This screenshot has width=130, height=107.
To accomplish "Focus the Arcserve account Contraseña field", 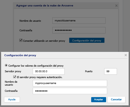I will point(79,30).
